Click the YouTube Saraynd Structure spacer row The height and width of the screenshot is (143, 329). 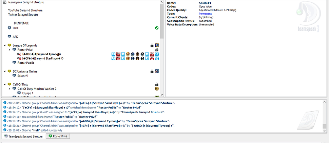point(25,10)
